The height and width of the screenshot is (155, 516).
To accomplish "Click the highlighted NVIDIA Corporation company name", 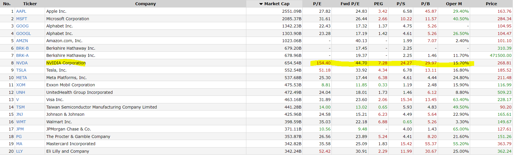I will 66,63.
